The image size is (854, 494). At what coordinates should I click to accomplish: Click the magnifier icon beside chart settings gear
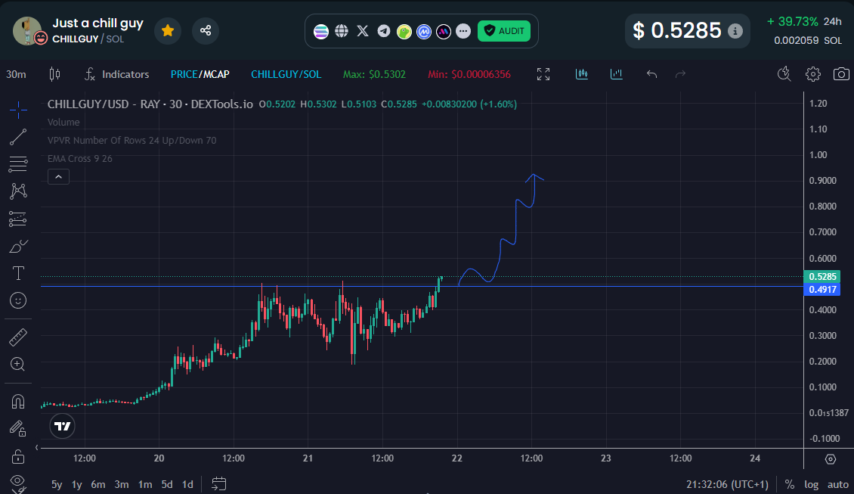[x=784, y=74]
